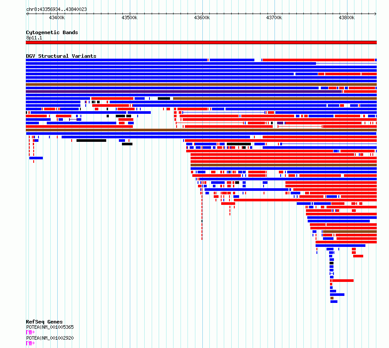This screenshot has width=389, height=348.
Task: Click the lowest blue variant bar in stack
Action: point(334,302)
